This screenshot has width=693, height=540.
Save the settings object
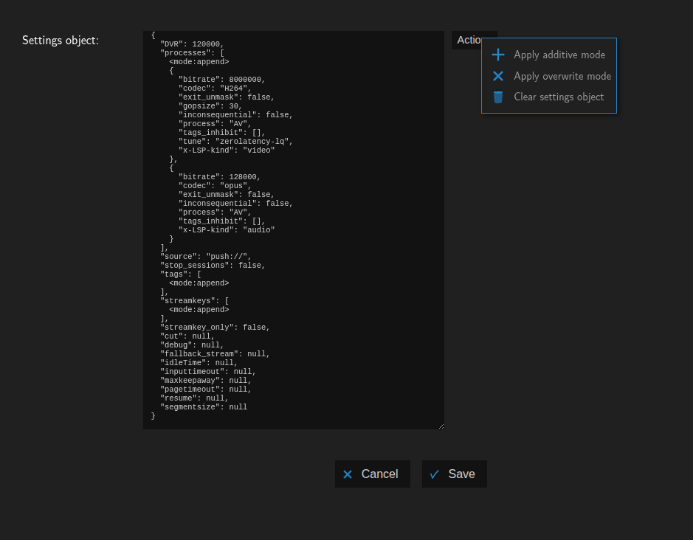(455, 474)
